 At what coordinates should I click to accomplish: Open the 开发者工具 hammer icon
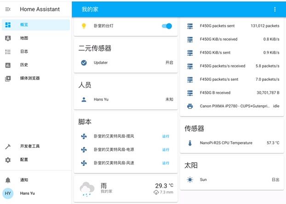point(8,147)
